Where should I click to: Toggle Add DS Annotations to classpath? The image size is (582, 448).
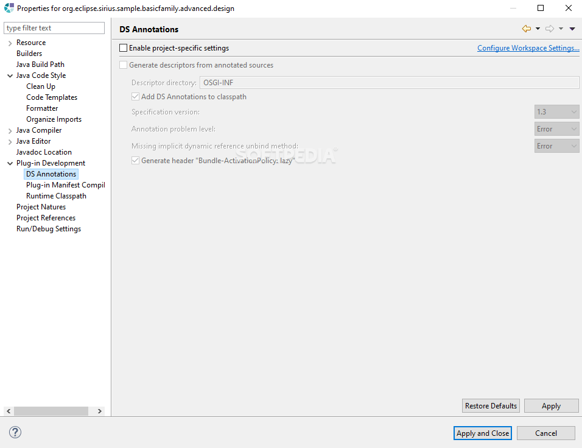click(135, 96)
